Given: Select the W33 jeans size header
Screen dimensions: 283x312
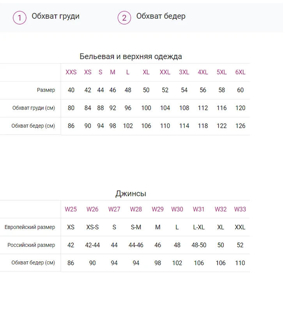Looking at the screenshot, I should (240, 209).
